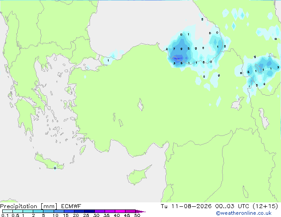This screenshot has width=281, height=217.
Task: Click legend tick label '25'
Action: click(x=86, y=215)
